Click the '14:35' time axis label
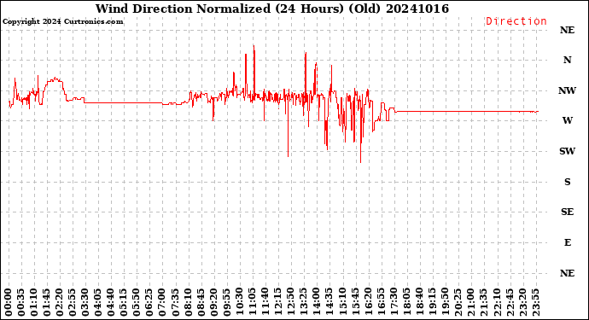 pyautogui.click(x=329, y=302)
